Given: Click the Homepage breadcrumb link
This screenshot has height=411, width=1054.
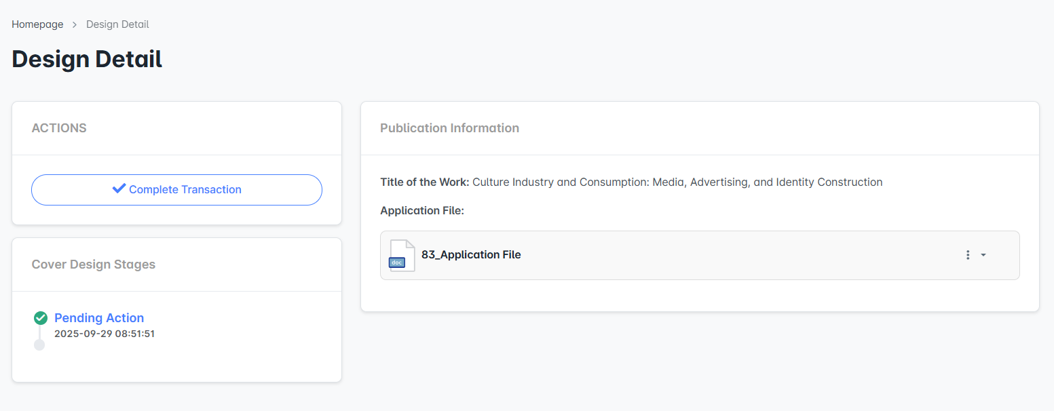Looking at the screenshot, I should [37, 24].
